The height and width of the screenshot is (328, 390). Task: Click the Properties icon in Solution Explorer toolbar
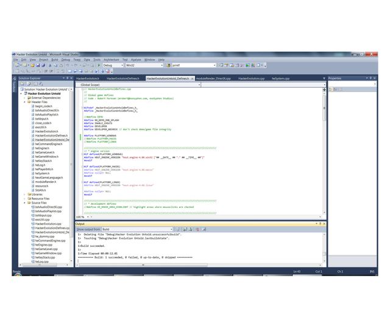click(x=22, y=84)
